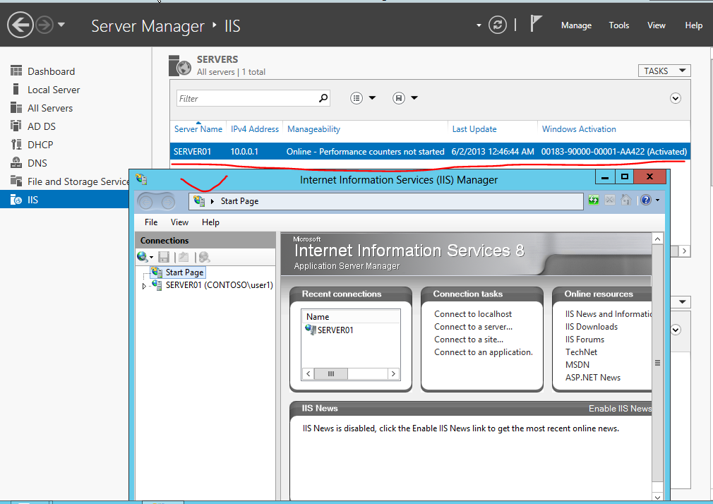Open notifications flag icon
The image size is (713, 504).
coord(536,24)
